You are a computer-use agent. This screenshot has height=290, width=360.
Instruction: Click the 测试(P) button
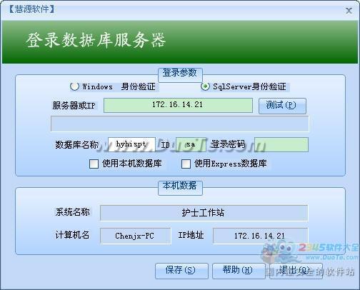282,106
